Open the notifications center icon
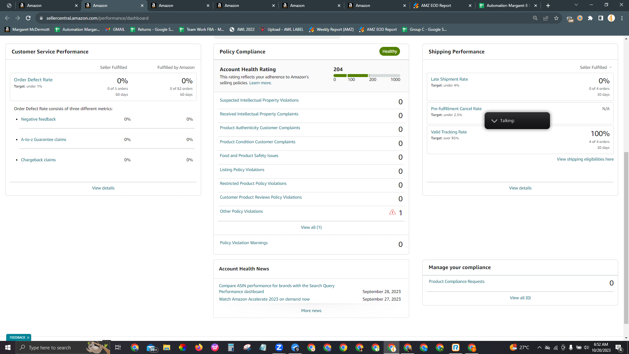629x354 pixels. coord(619,348)
